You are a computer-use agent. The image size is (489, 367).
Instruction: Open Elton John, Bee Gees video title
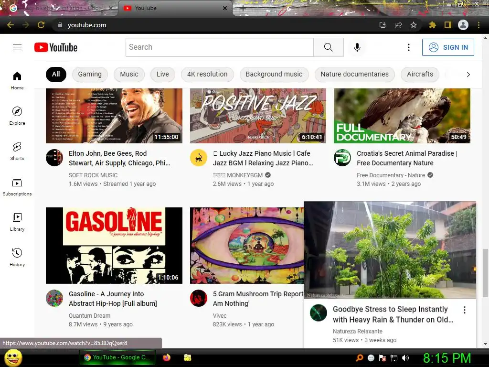pyautogui.click(x=119, y=158)
